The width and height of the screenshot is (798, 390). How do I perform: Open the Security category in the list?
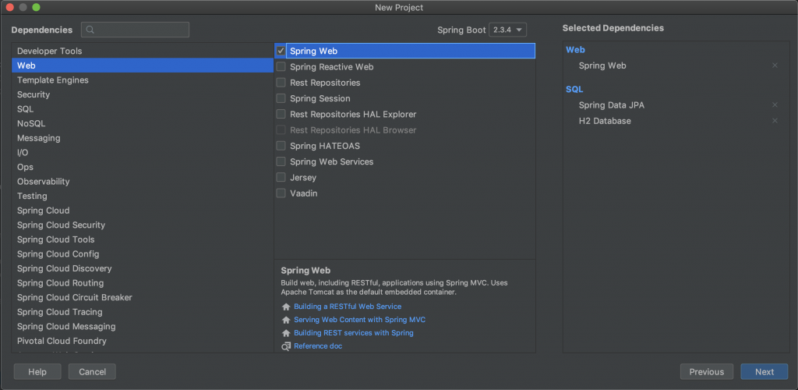pyautogui.click(x=34, y=94)
